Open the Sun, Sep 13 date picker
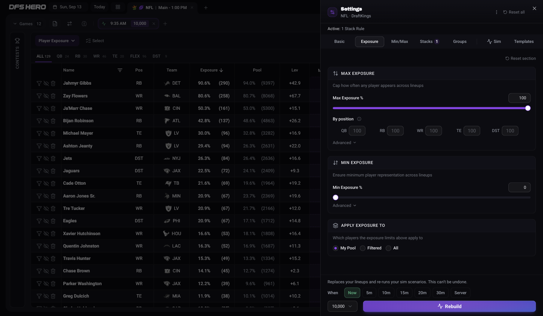The image size is (543, 316). pos(67,7)
